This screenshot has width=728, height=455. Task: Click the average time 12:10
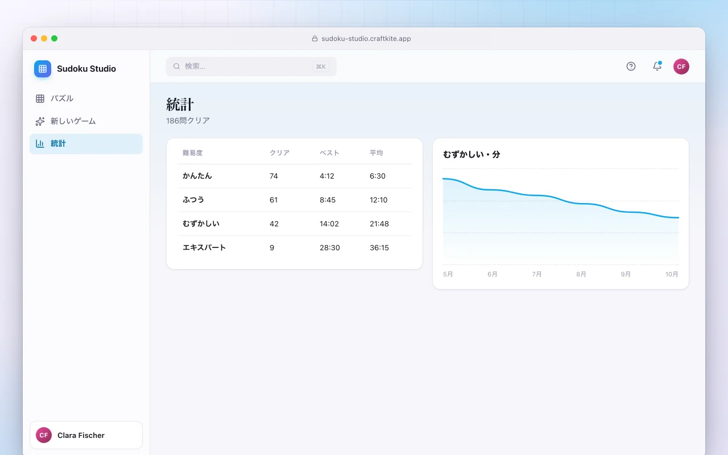point(379,200)
